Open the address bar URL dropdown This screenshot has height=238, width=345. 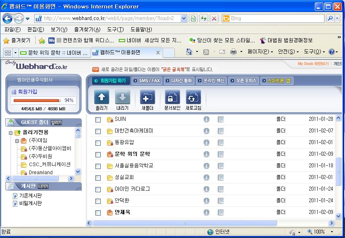point(184,18)
